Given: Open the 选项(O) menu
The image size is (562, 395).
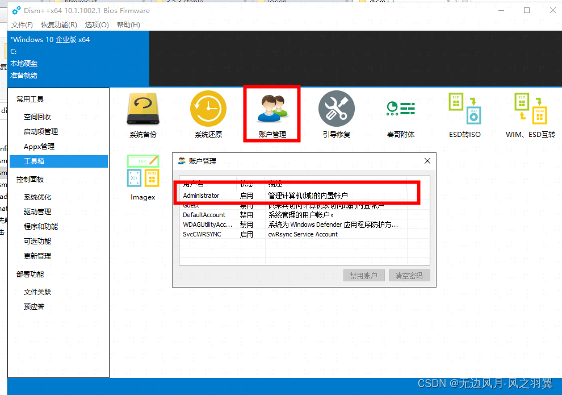Looking at the screenshot, I should (97, 25).
